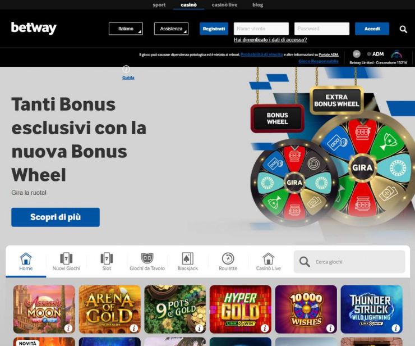Select the Blackjack cards icon
Image resolution: width=415 pixels, height=346 pixels.
pos(188,258)
